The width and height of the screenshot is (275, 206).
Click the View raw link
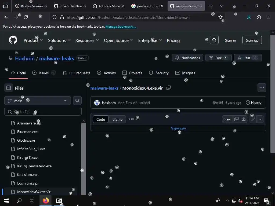178,128
